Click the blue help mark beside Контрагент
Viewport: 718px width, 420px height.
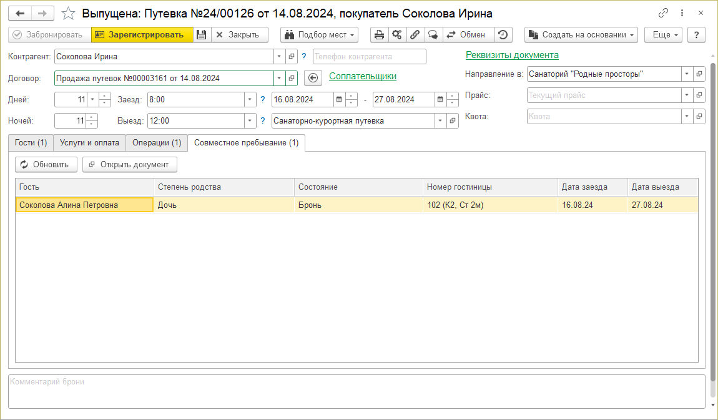(x=303, y=57)
